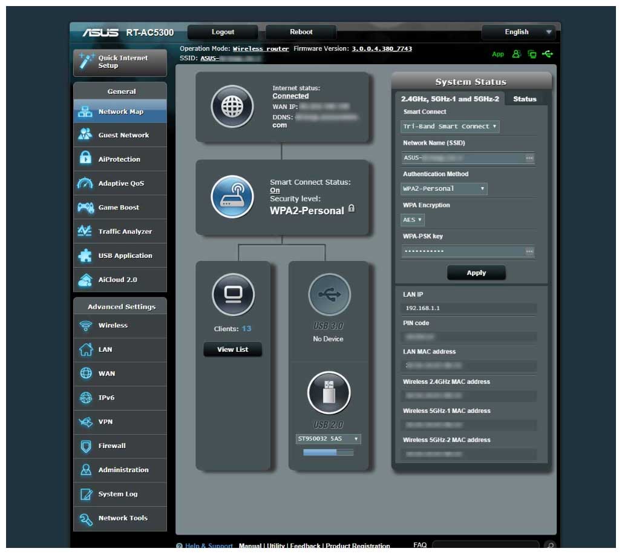
Task: Click the LAN IP value 192.168.1.1
Action: point(422,308)
